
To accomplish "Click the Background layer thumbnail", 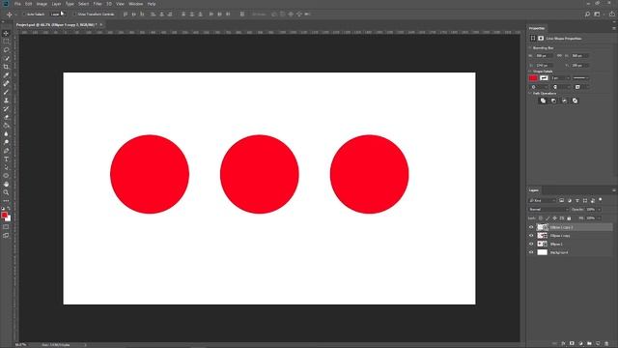I will (x=543, y=252).
